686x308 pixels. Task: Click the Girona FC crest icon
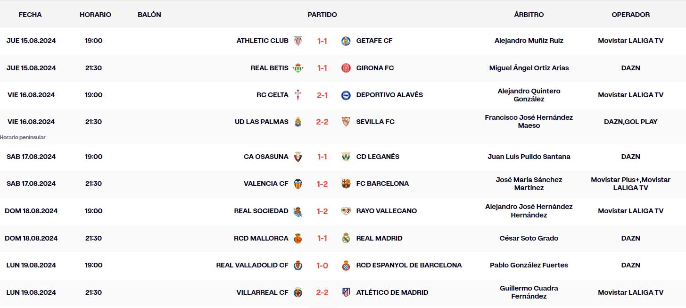tap(346, 68)
